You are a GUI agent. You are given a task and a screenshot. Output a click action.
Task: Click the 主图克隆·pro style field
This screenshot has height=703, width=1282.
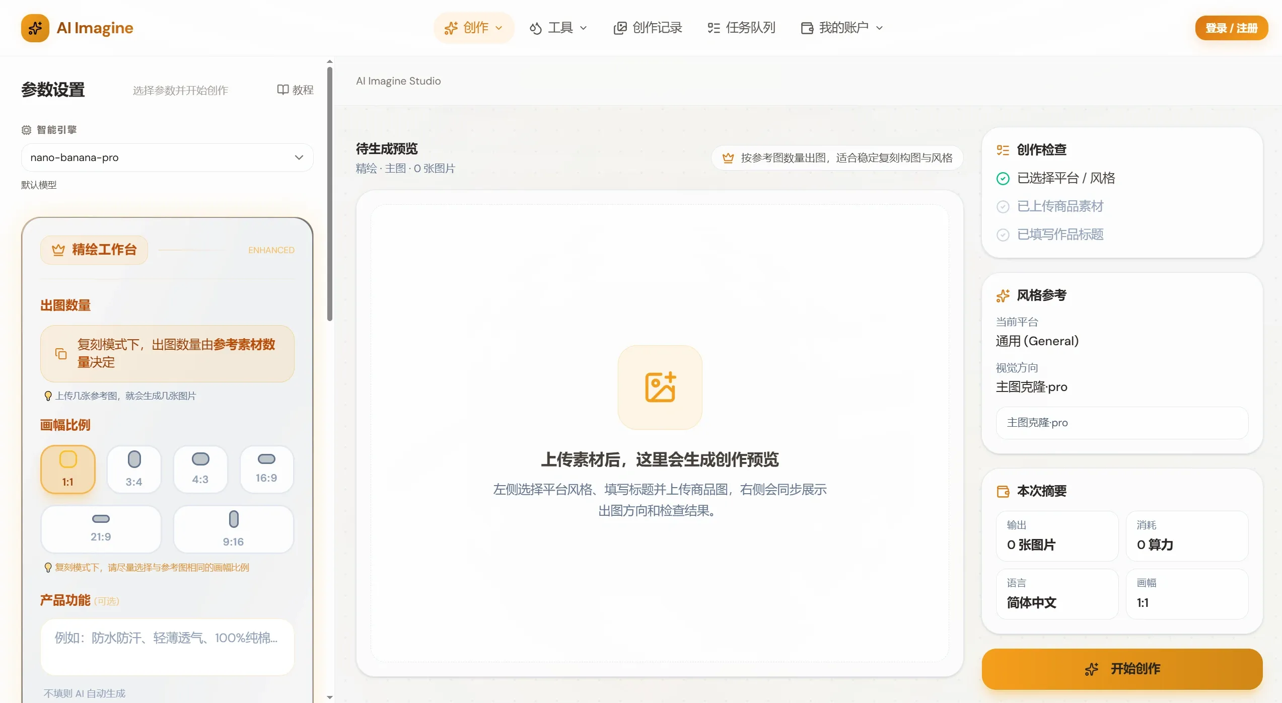(1122, 423)
